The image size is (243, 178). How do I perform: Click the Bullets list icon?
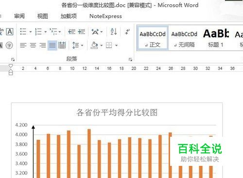pyautogui.click(x=23, y=32)
